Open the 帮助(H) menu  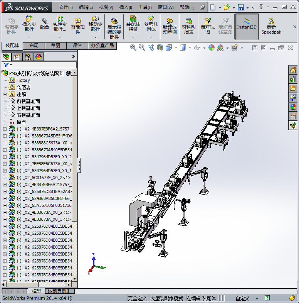187,7
